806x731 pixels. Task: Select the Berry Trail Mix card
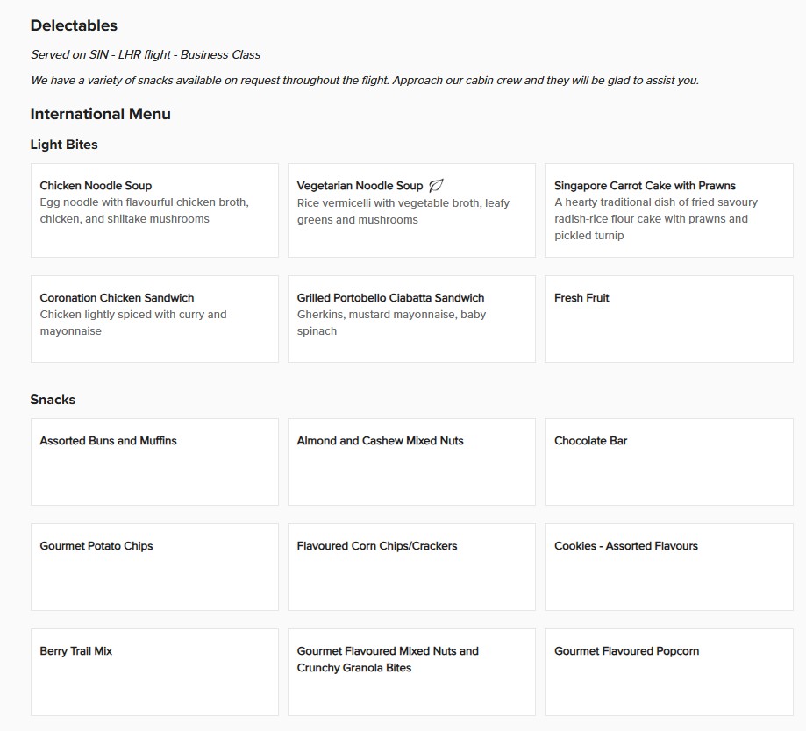pyautogui.click(x=154, y=672)
